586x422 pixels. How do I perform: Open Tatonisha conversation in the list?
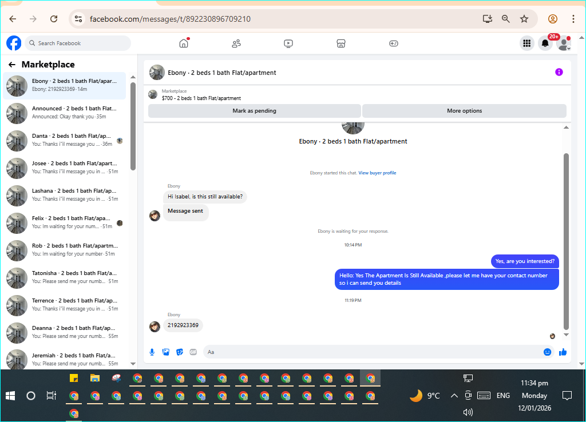point(64,277)
